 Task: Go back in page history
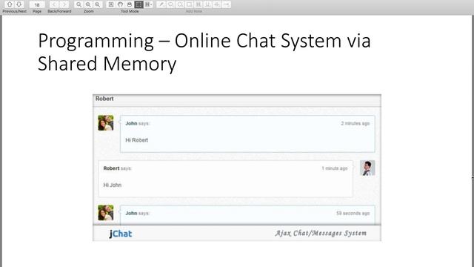pyautogui.click(x=54, y=4)
